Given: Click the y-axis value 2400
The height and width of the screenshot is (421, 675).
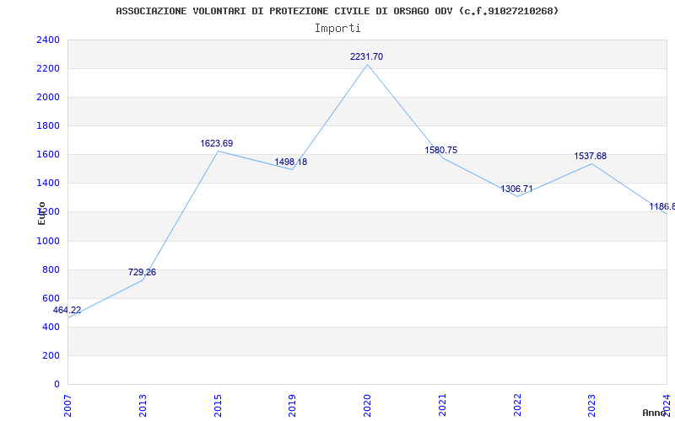Looking at the screenshot, I should (48, 40).
